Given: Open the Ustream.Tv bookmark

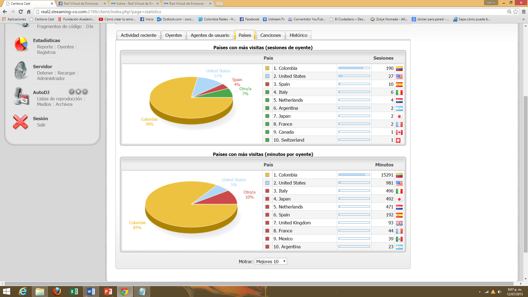Looking at the screenshot, I should click(x=274, y=19).
